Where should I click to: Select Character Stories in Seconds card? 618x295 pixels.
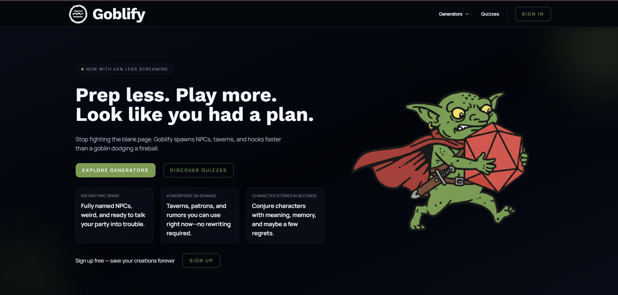point(285,215)
